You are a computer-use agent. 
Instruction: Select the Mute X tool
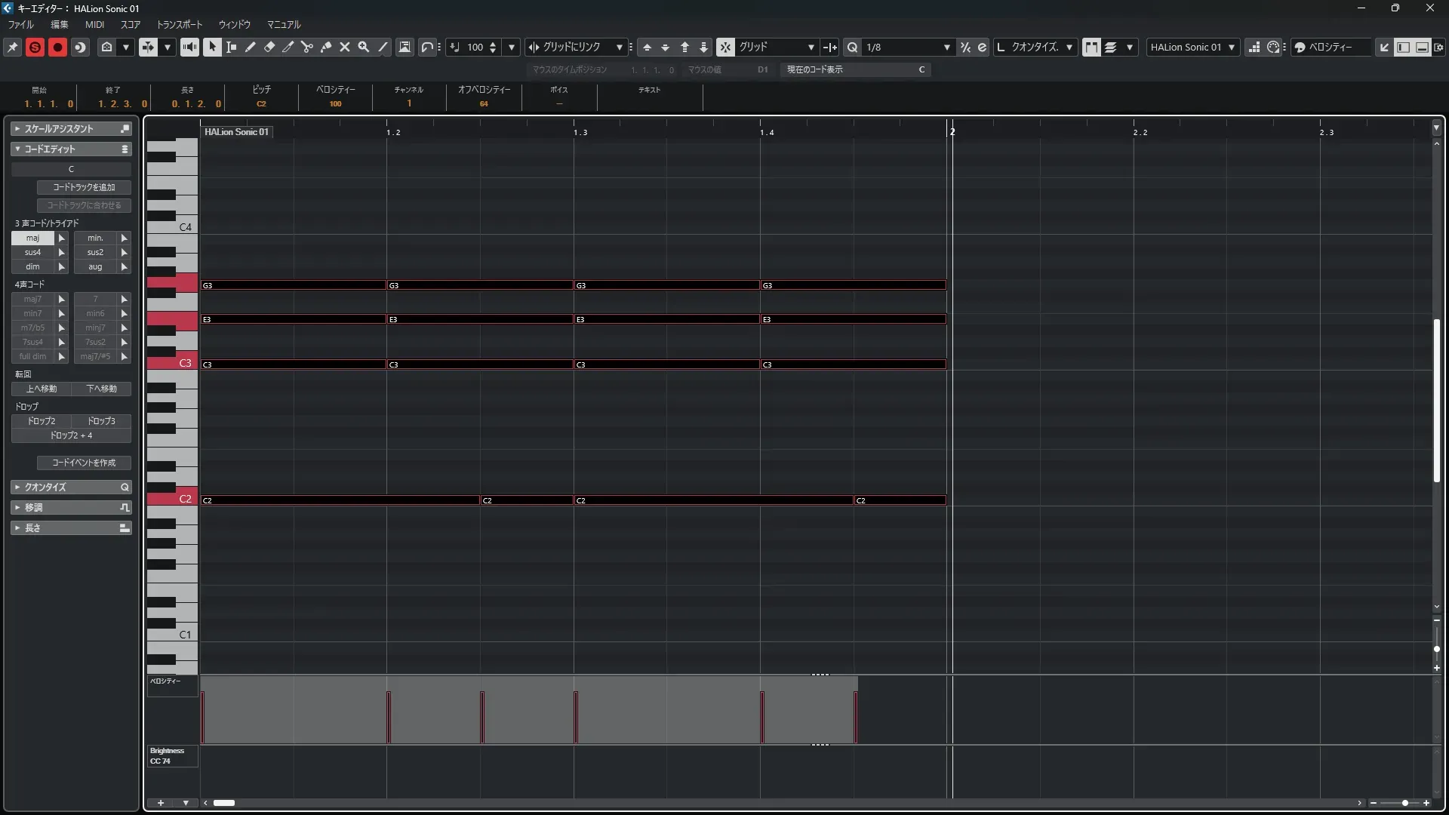345,47
